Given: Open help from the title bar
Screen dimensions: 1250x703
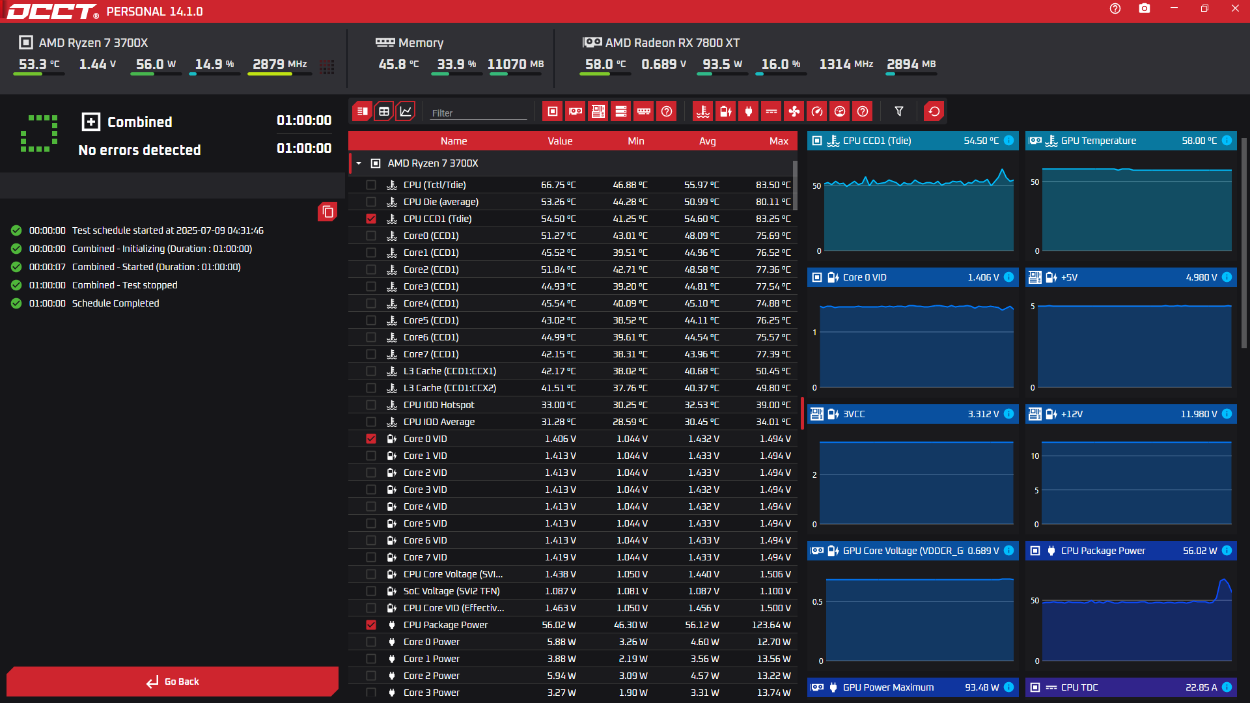Looking at the screenshot, I should pyautogui.click(x=1115, y=8).
